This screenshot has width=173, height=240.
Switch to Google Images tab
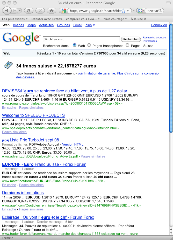click(18, 25)
